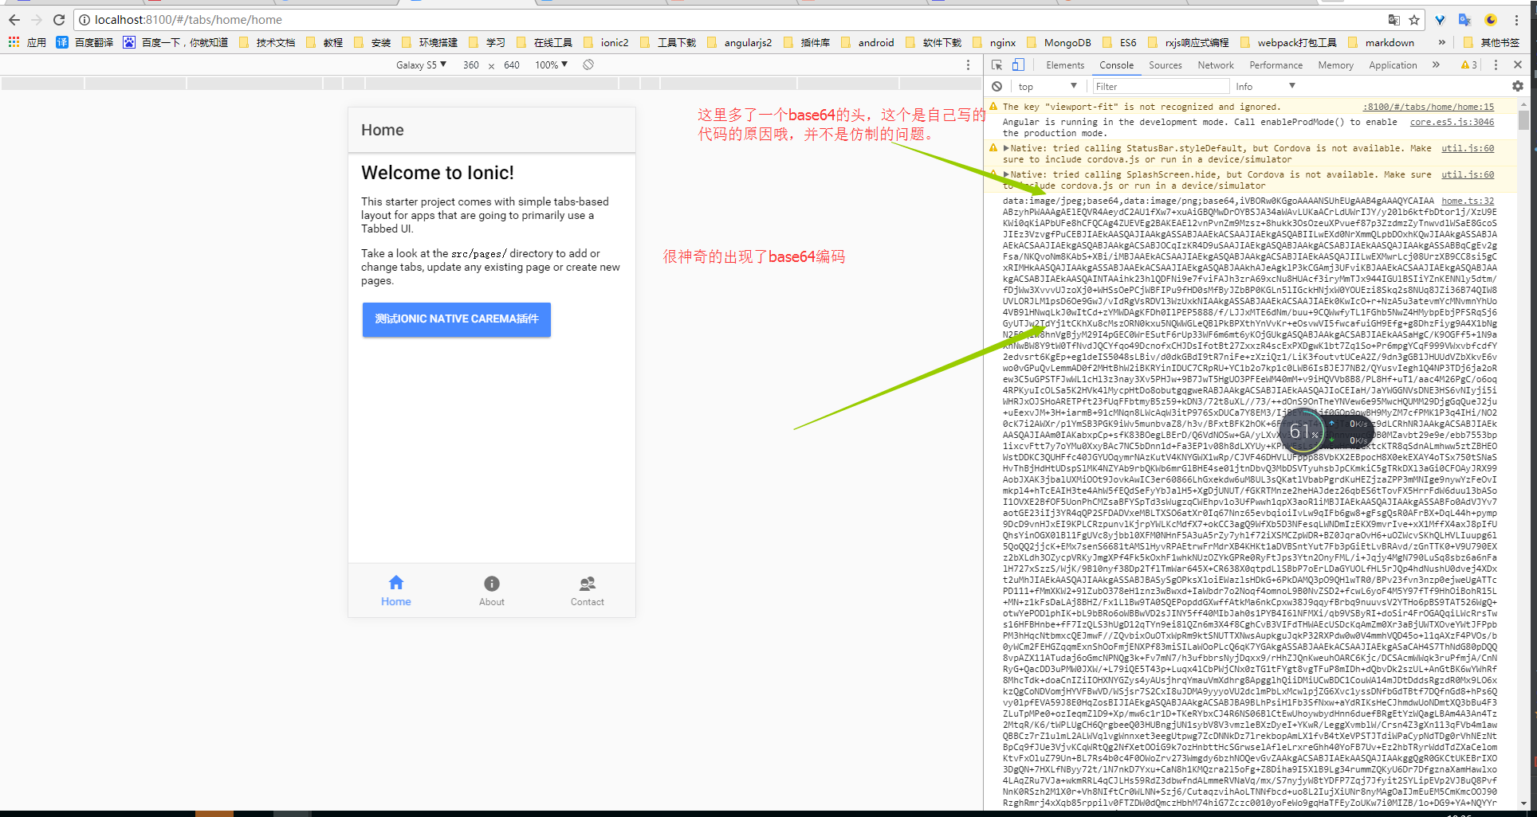Toggle the device toolbar in DevTools

point(1018,64)
